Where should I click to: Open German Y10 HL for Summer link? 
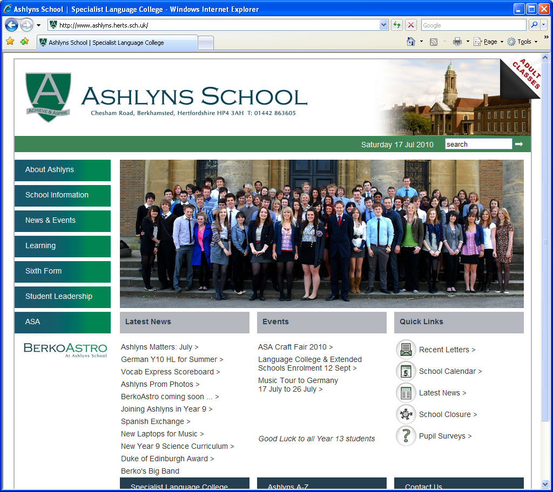pos(172,359)
